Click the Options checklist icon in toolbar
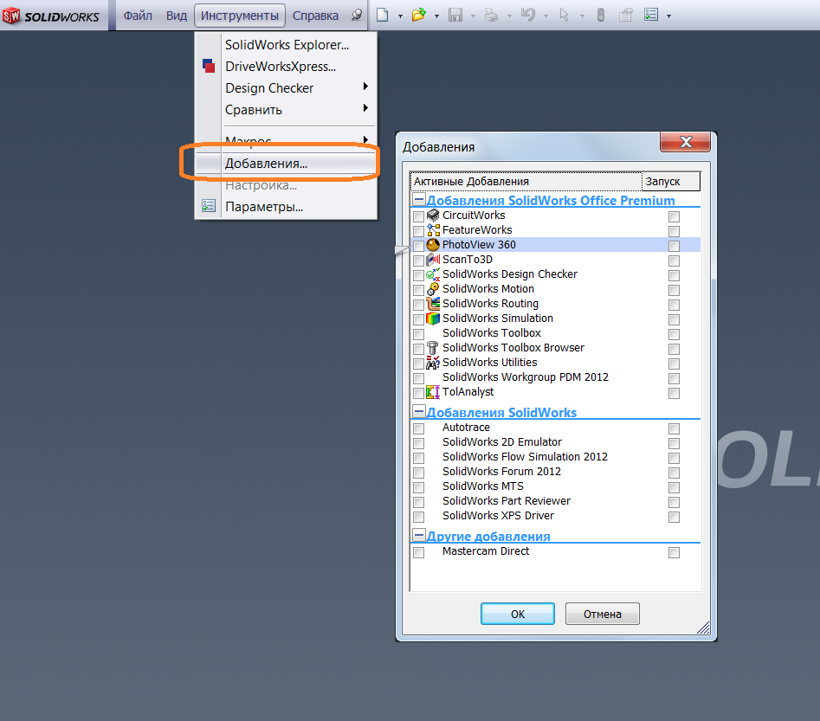 [651, 16]
